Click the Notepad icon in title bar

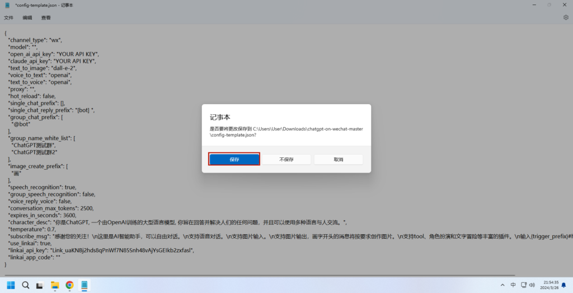(x=7, y=5)
